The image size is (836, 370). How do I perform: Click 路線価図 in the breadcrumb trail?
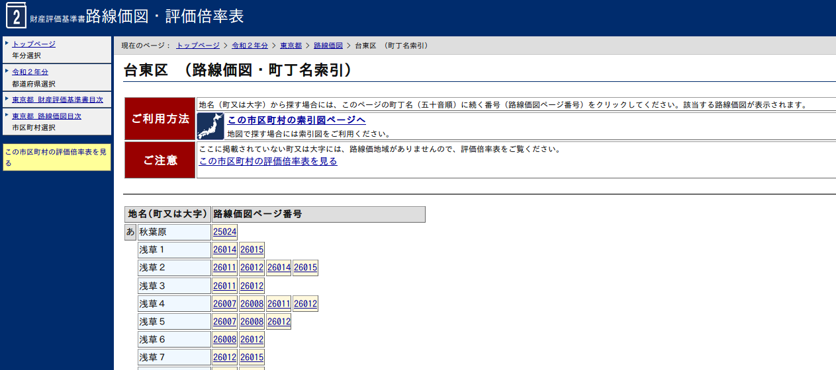tap(328, 46)
